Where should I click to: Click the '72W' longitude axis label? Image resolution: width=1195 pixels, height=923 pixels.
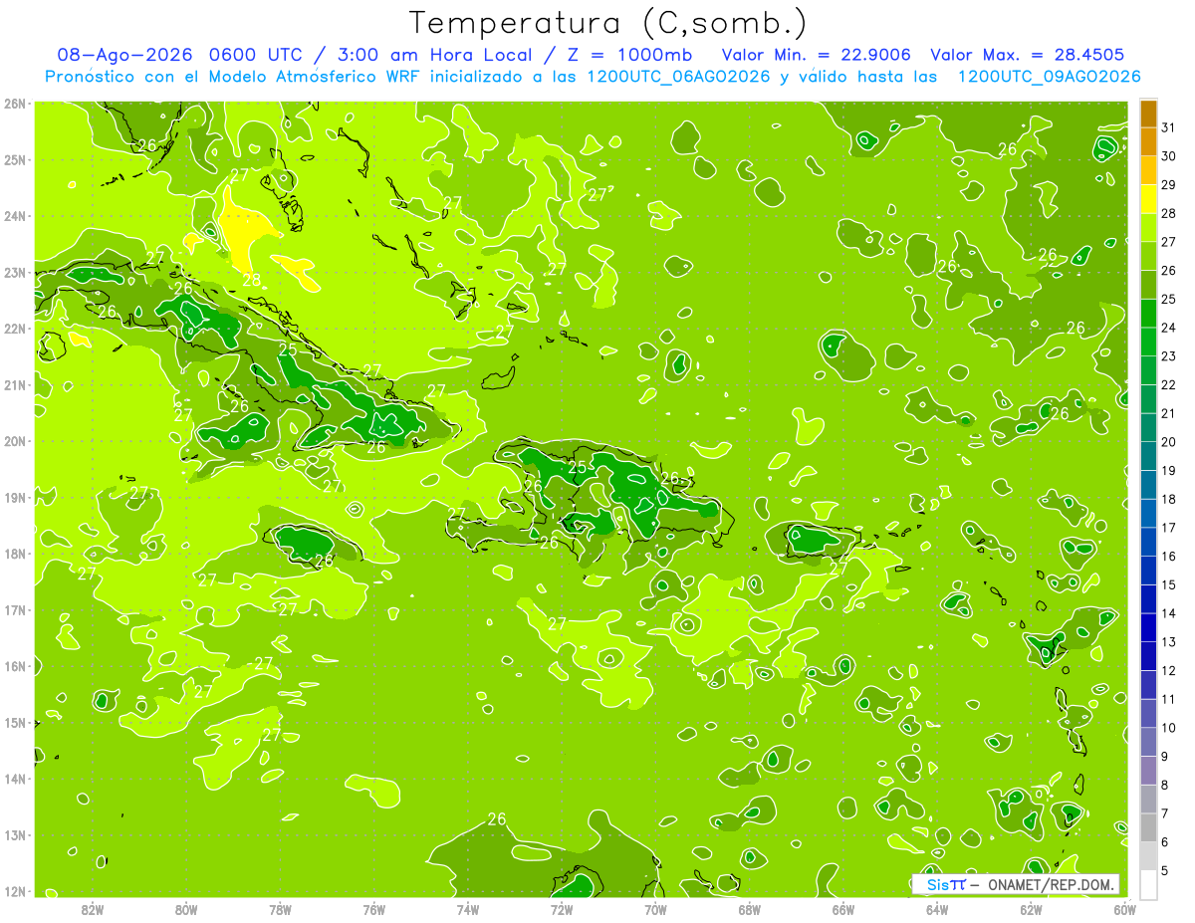pyautogui.click(x=562, y=909)
